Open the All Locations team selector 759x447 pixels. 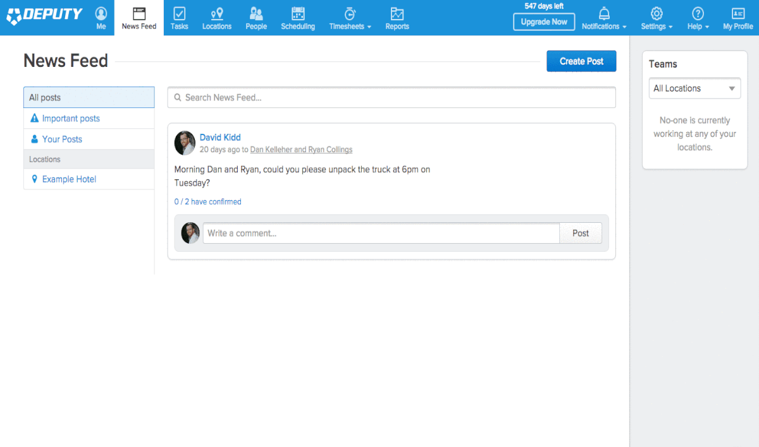(x=694, y=88)
